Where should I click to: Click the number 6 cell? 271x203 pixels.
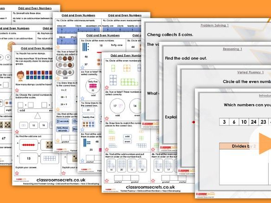234,122
